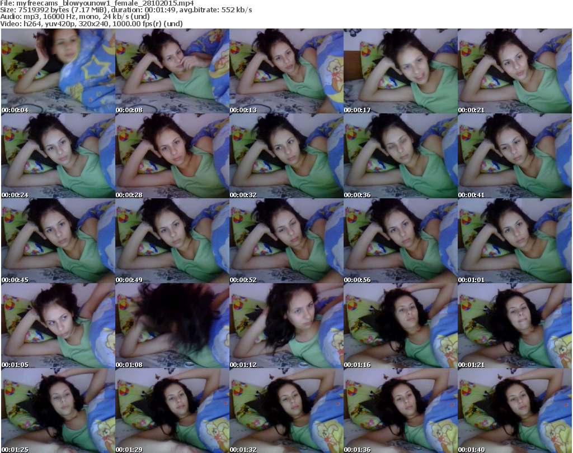The image size is (573, 453).
Task: Select the thumbnail stamped 00:00:04
Action: pyautogui.click(x=58, y=71)
